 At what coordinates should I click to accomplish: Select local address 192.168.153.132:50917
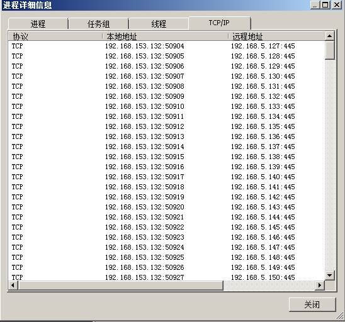(x=144, y=177)
